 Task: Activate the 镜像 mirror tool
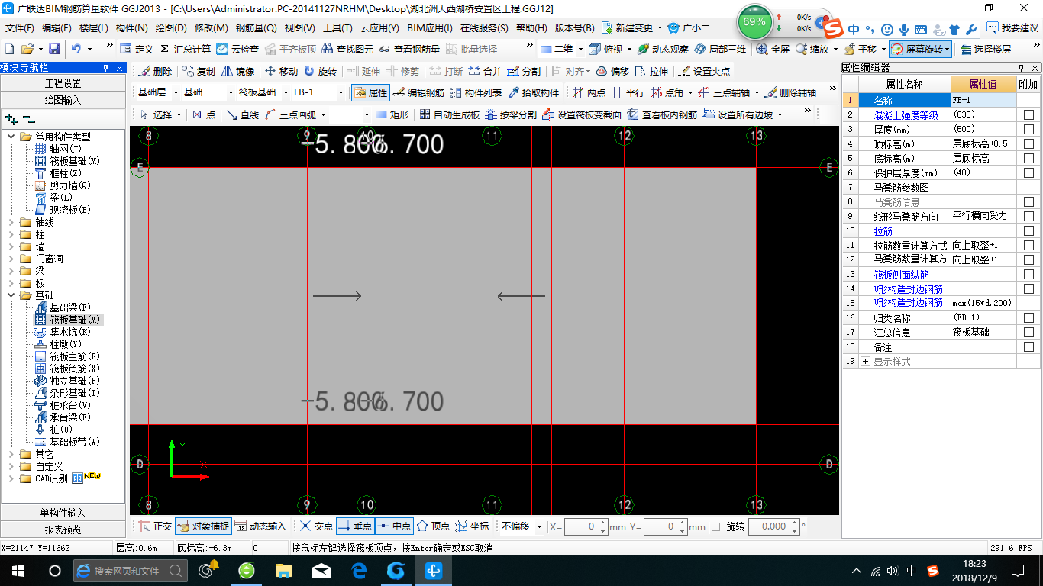click(238, 71)
